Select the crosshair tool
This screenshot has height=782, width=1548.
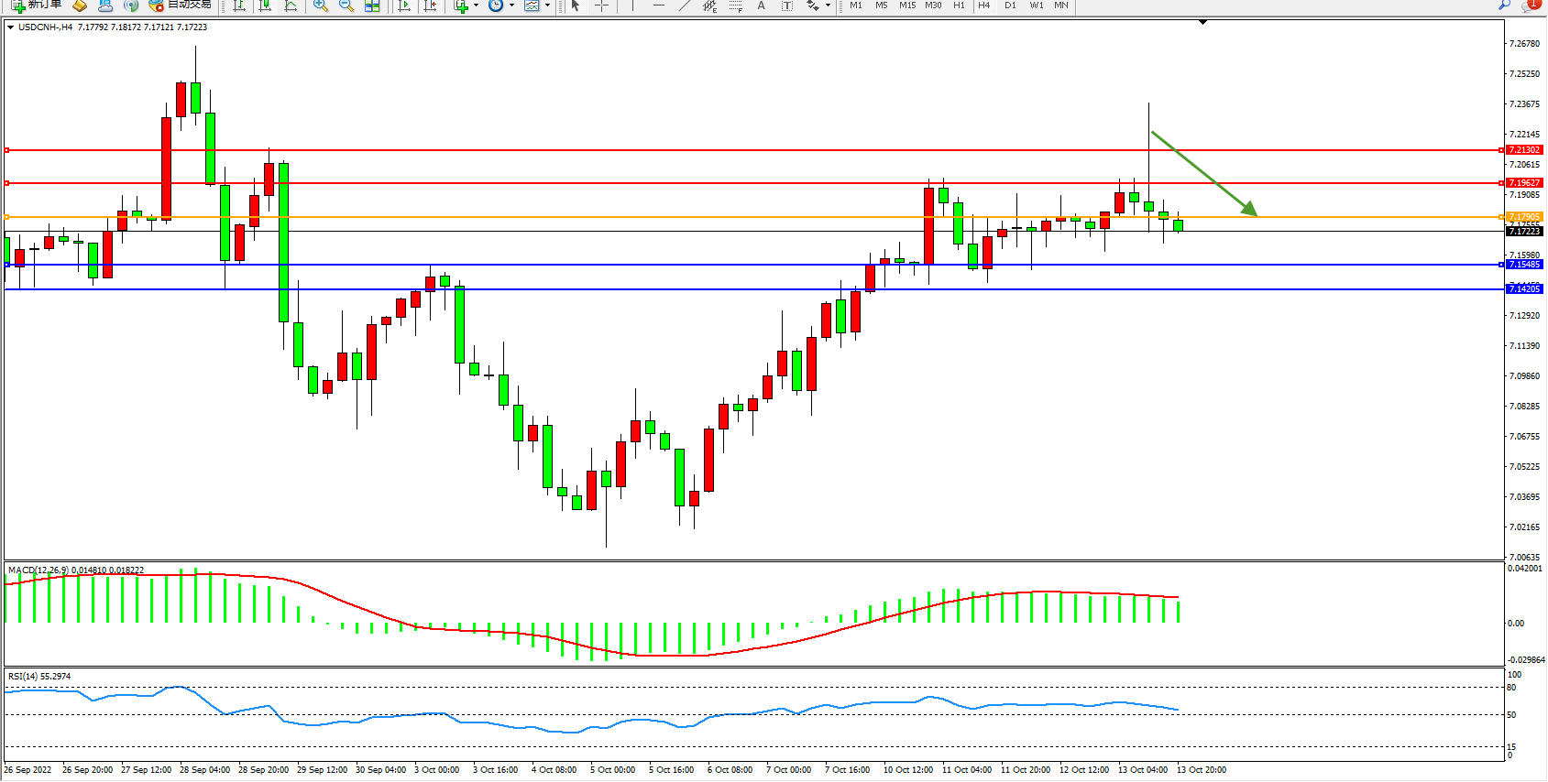point(601,5)
